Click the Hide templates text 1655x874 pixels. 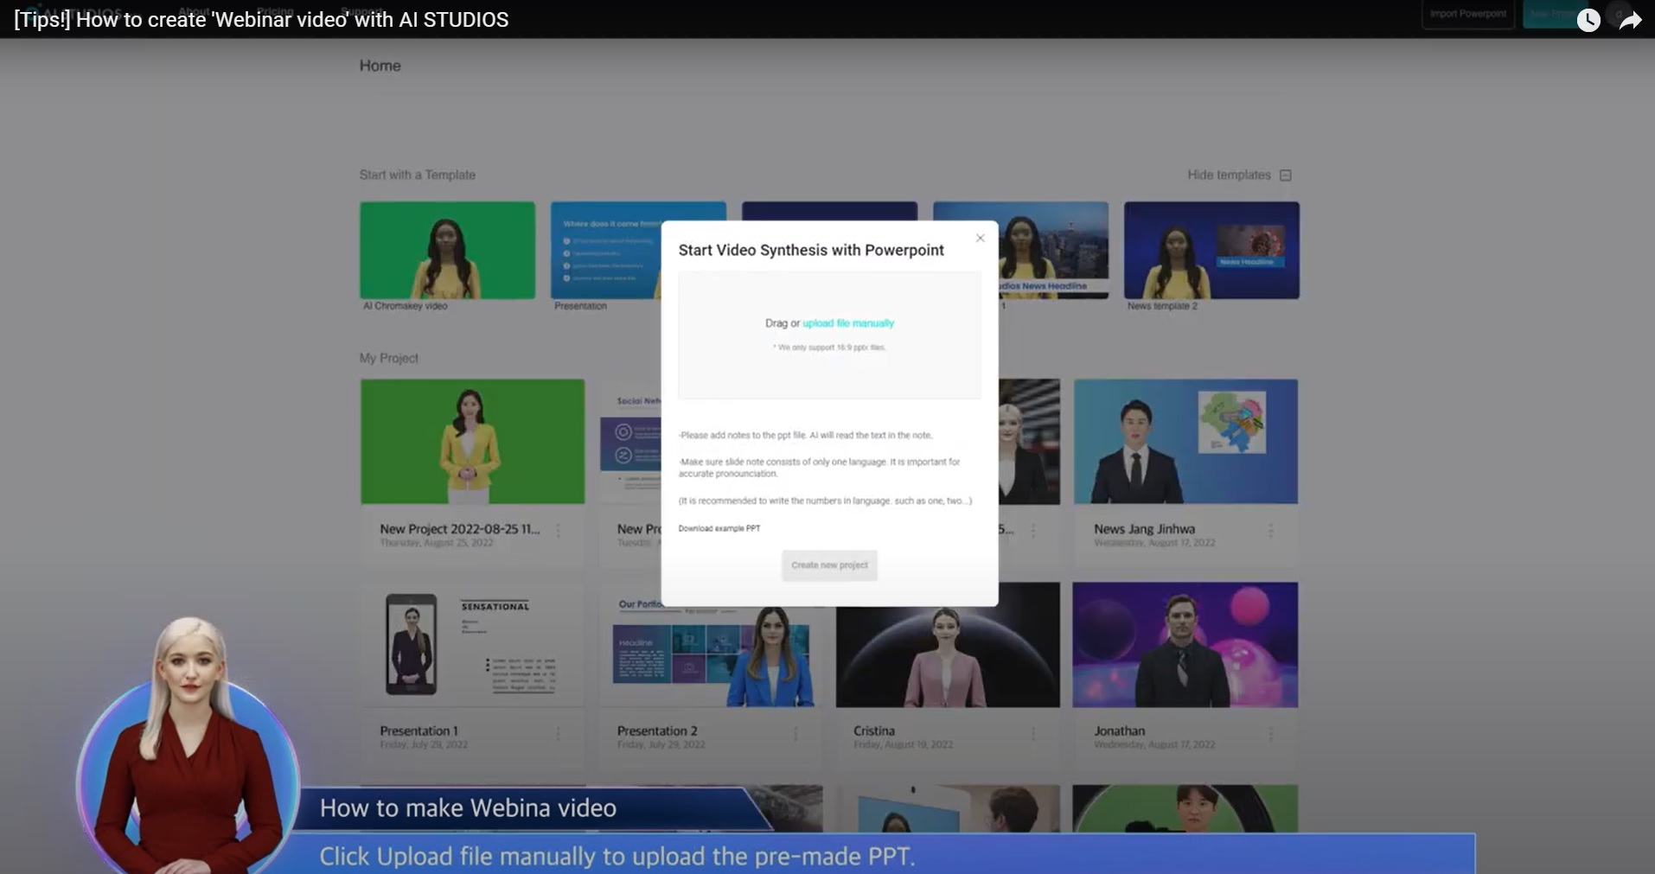(x=1229, y=175)
